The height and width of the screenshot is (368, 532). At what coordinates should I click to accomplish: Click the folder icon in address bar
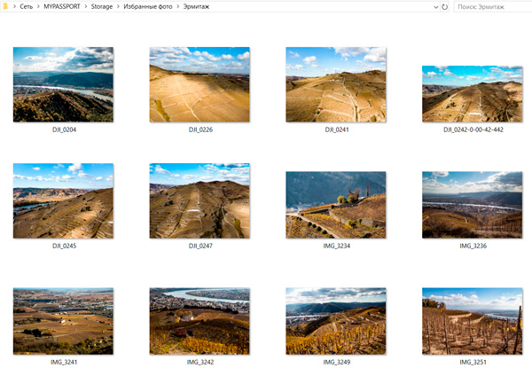click(x=7, y=7)
